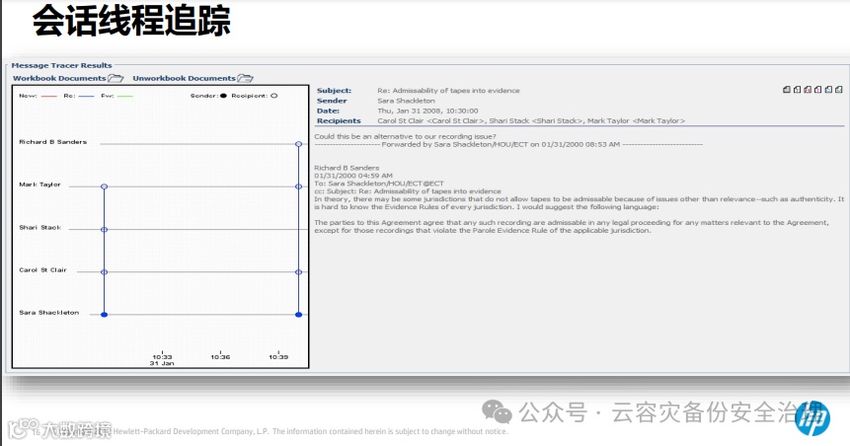Select Shari Stack's recipient node on earlier message
Image resolution: width=850 pixels, height=446 pixels.
point(104,229)
